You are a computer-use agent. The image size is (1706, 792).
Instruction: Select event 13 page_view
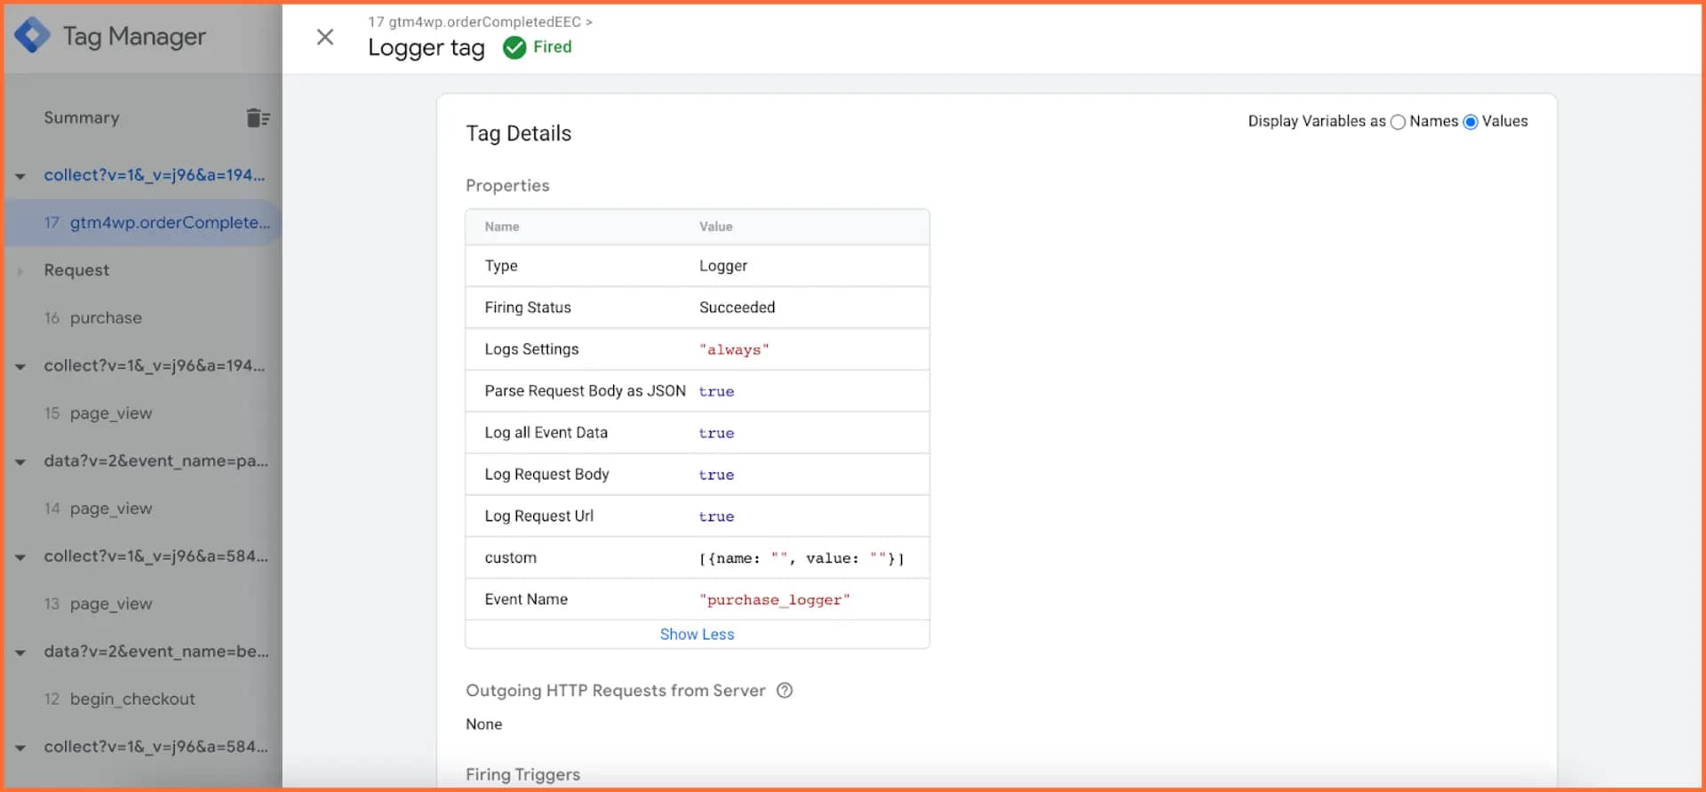pyautogui.click(x=99, y=604)
